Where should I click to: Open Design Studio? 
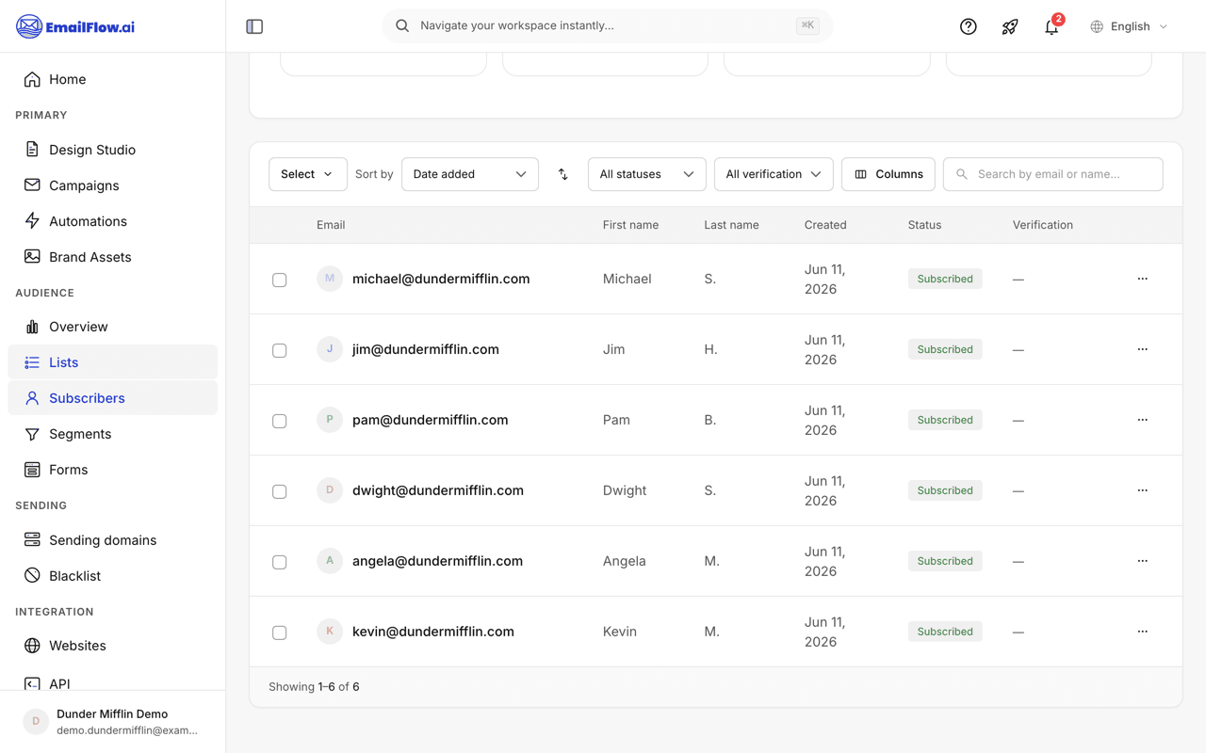(113, 150)
